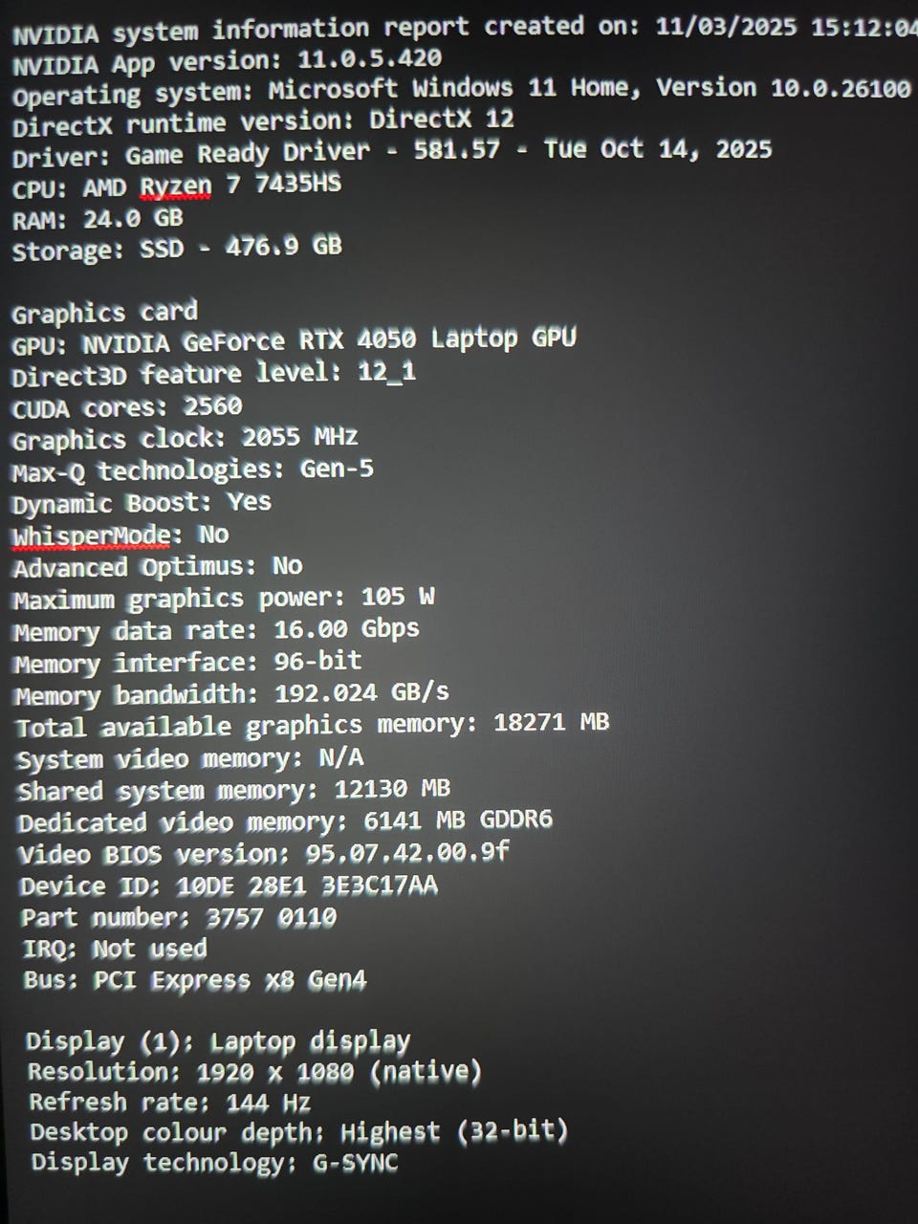Image resolution: width=918 pixels, height=1224 pixels.
Task: Click the Storage SSD line
Action: click(176, 249)
